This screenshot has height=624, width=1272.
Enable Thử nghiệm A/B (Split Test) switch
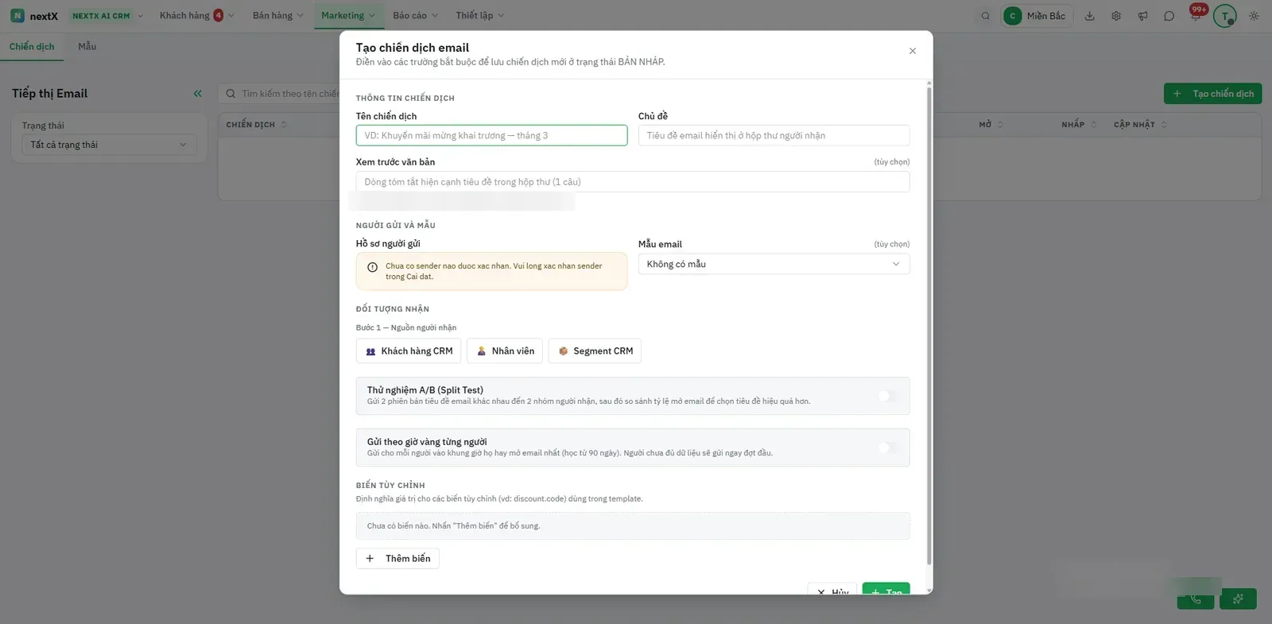click(x=889, y=396)
